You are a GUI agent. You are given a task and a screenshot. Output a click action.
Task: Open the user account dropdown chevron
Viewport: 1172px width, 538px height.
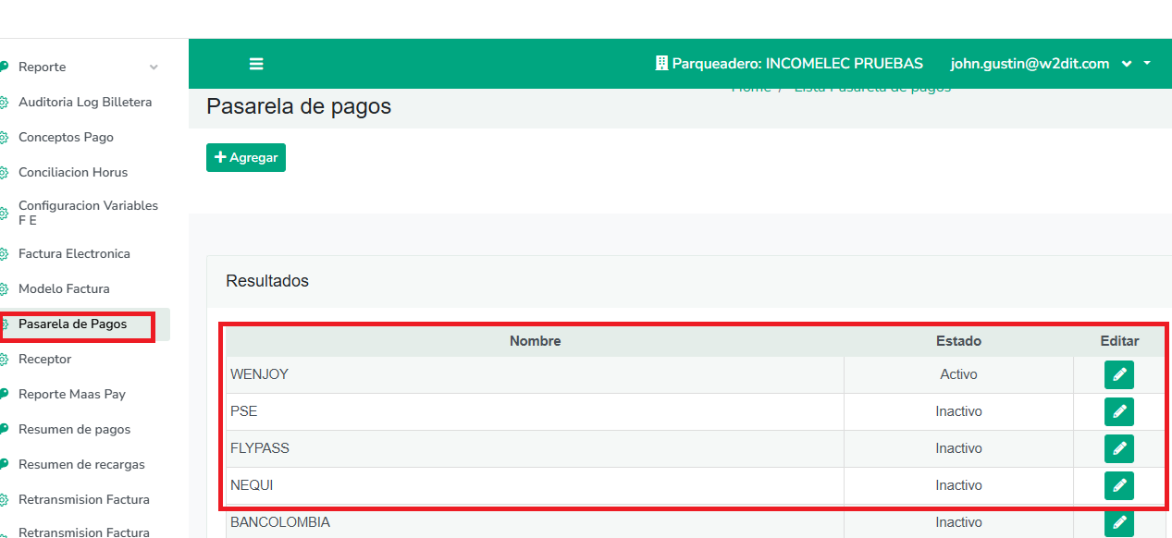tap(1127, 64)
